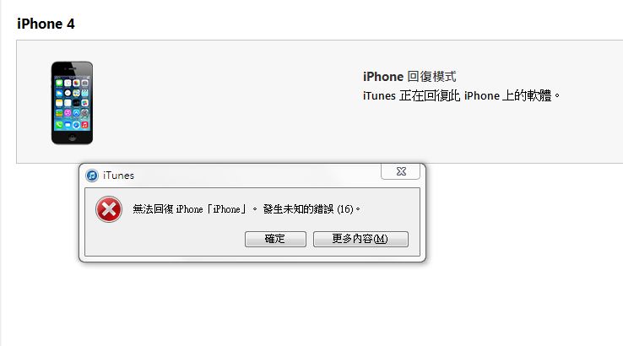Open 更多內容(M) for more information
Image resolution: width=623 pixels, height=346 pixels.
(360, 239)
